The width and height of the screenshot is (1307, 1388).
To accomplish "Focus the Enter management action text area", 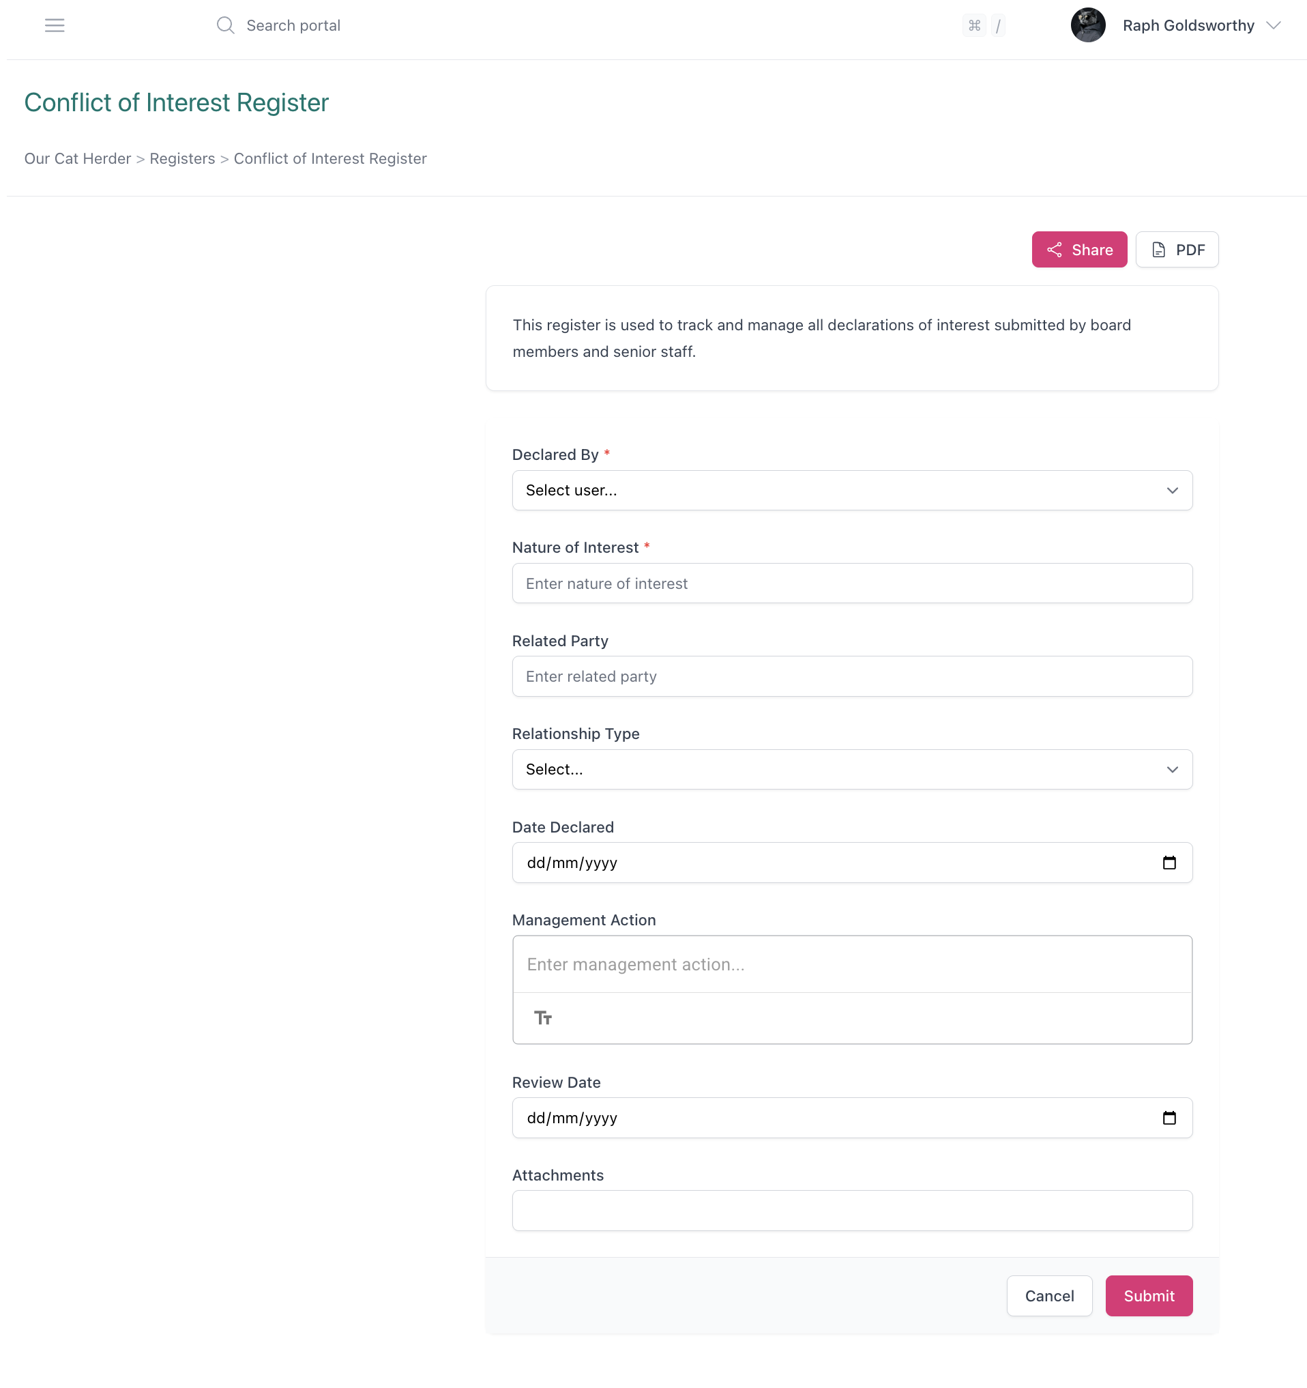I will 851,964.
